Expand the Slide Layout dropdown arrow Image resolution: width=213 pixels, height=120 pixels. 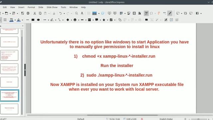click(201, 13)
